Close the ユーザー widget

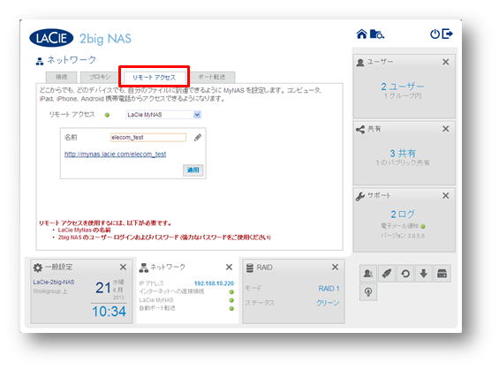(446, 62)
